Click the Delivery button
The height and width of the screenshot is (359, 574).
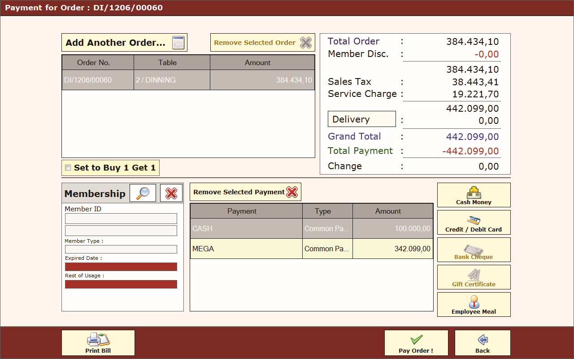point(362,119)
